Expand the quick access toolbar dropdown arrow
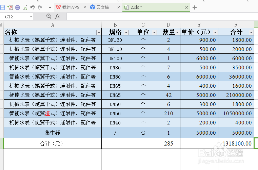Viewport: 258px width, 170px height. (50, 7)
